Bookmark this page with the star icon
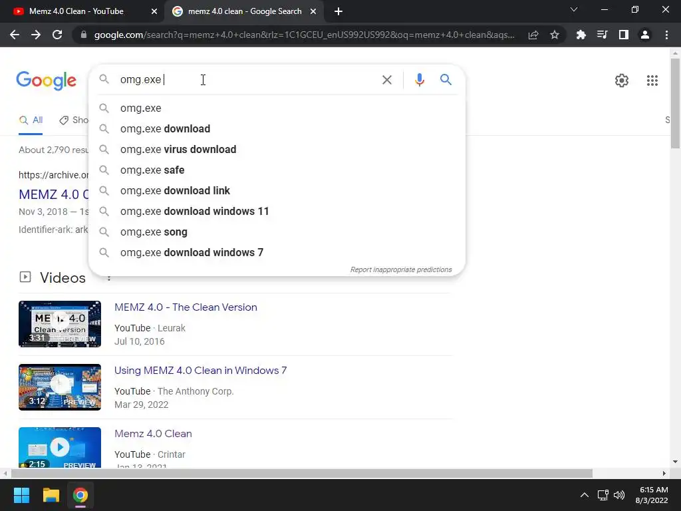The height and width of the screenshot is (511, 681). (x=555, y=35)
